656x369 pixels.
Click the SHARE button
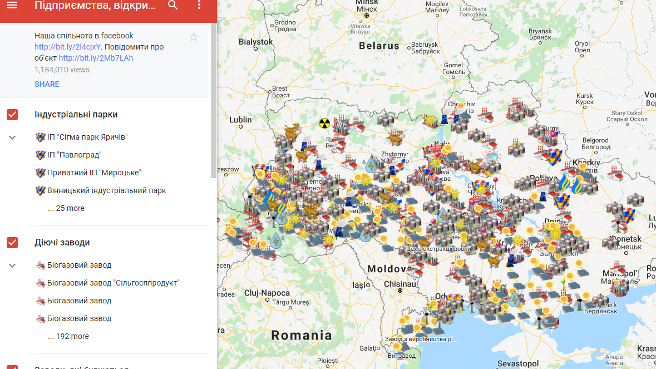point(47,84)
